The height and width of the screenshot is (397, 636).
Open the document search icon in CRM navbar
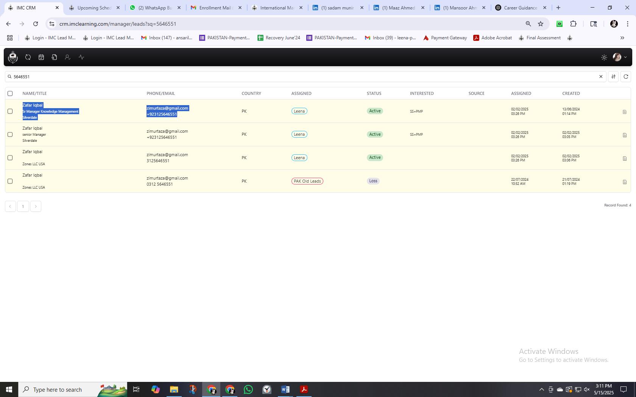tap(55, 57)
